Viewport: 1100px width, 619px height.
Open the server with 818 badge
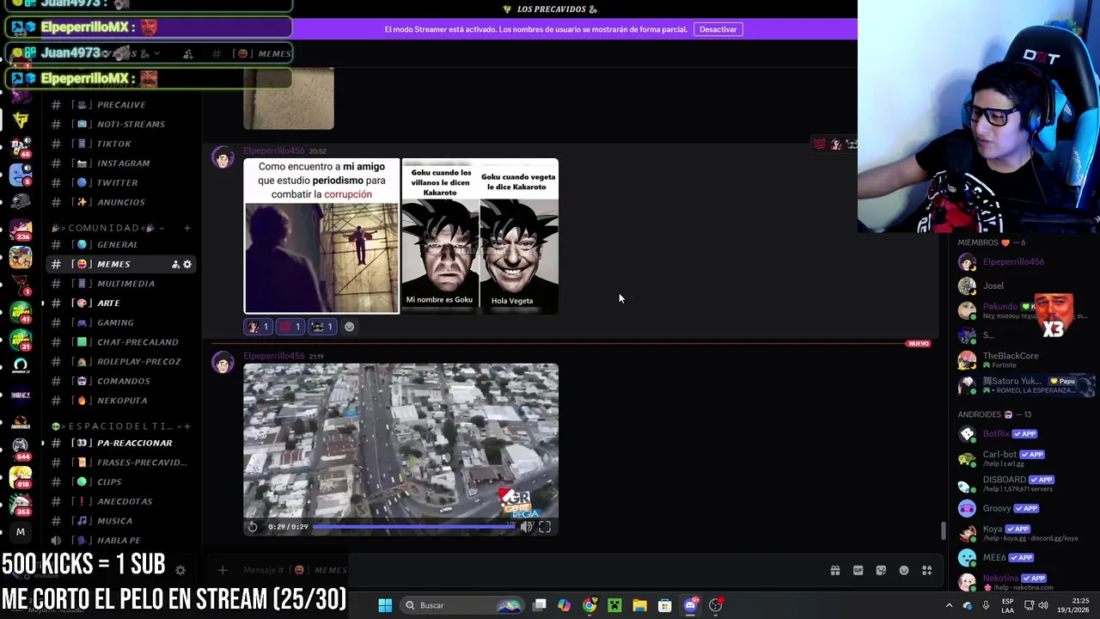pyautogui.click(x=21, y=476)
